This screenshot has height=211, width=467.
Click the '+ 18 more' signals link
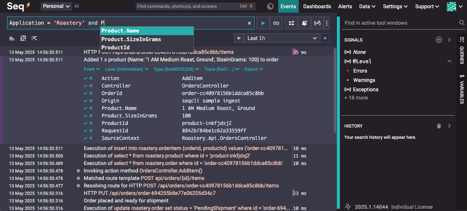click(x=356, y=98)
